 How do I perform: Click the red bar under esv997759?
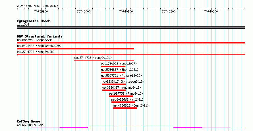click(121, 96)
